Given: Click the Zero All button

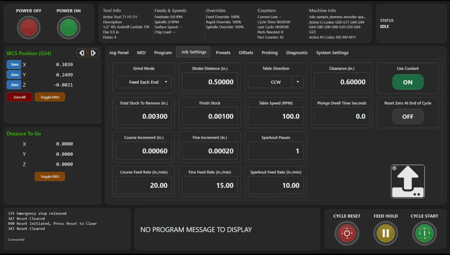Looking at the screenshot, I should pos(19,97).
